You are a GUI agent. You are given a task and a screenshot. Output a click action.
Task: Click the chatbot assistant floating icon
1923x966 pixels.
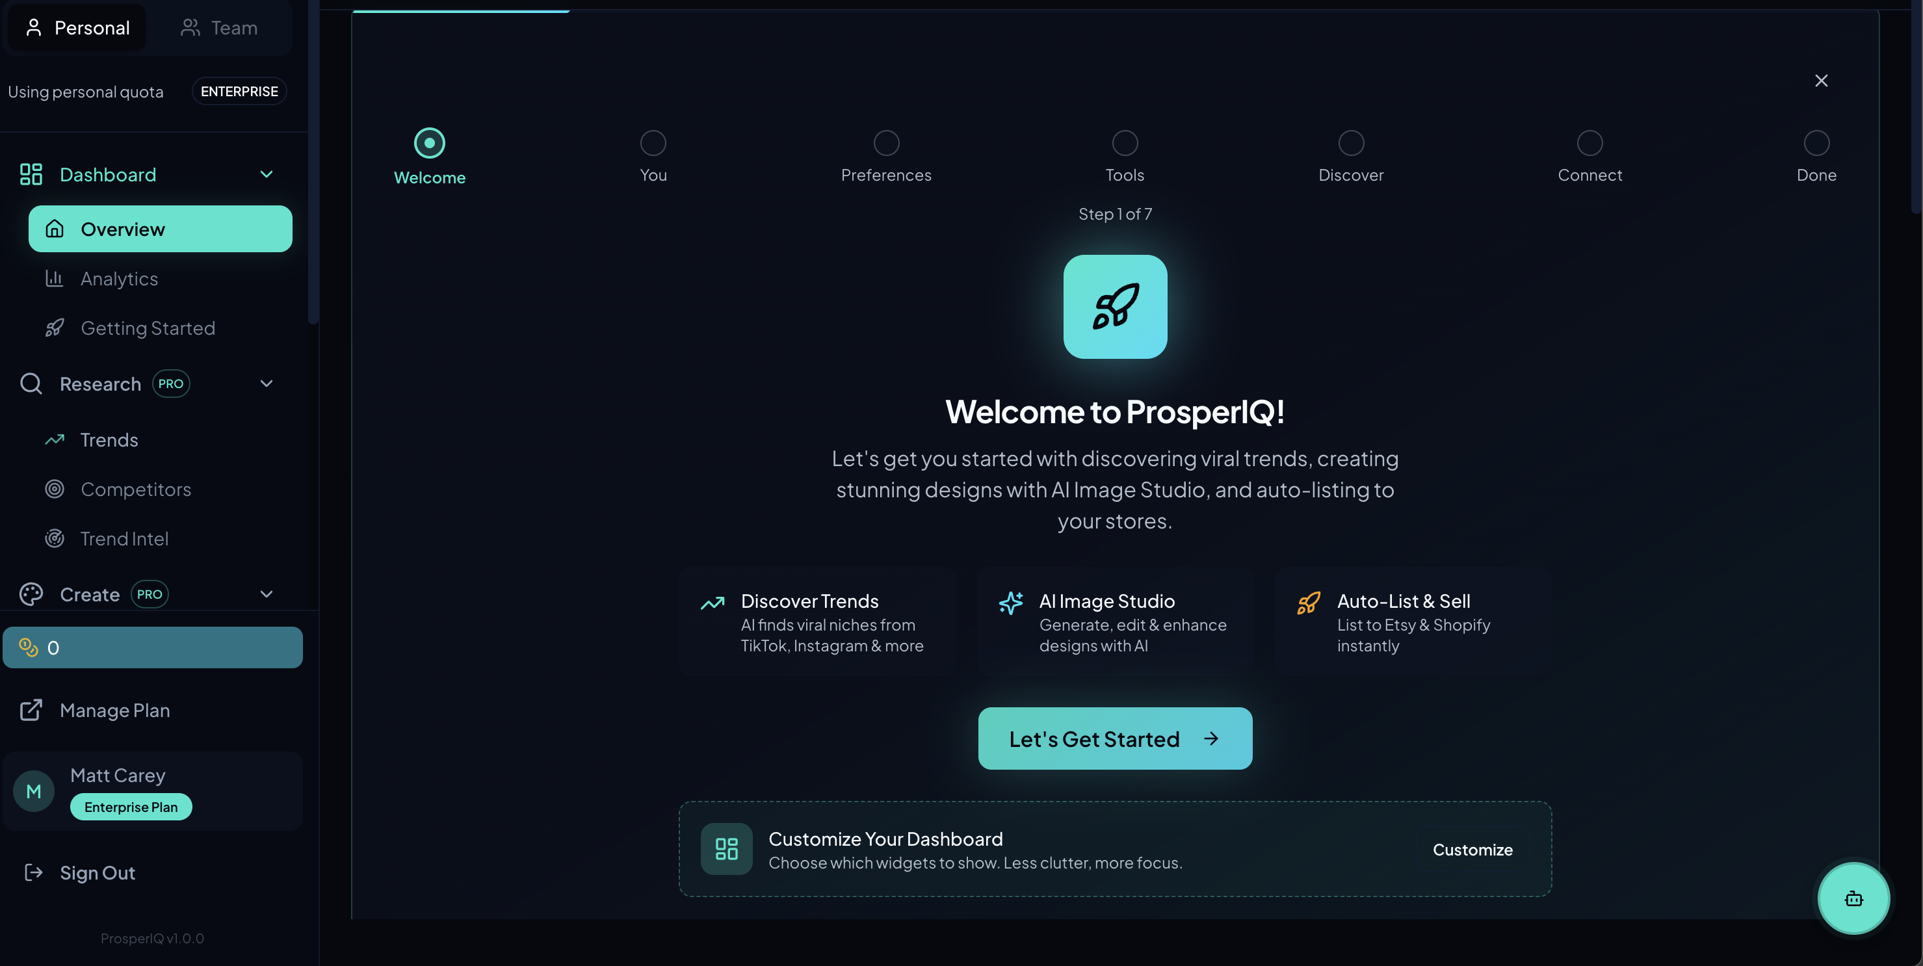1853,898
